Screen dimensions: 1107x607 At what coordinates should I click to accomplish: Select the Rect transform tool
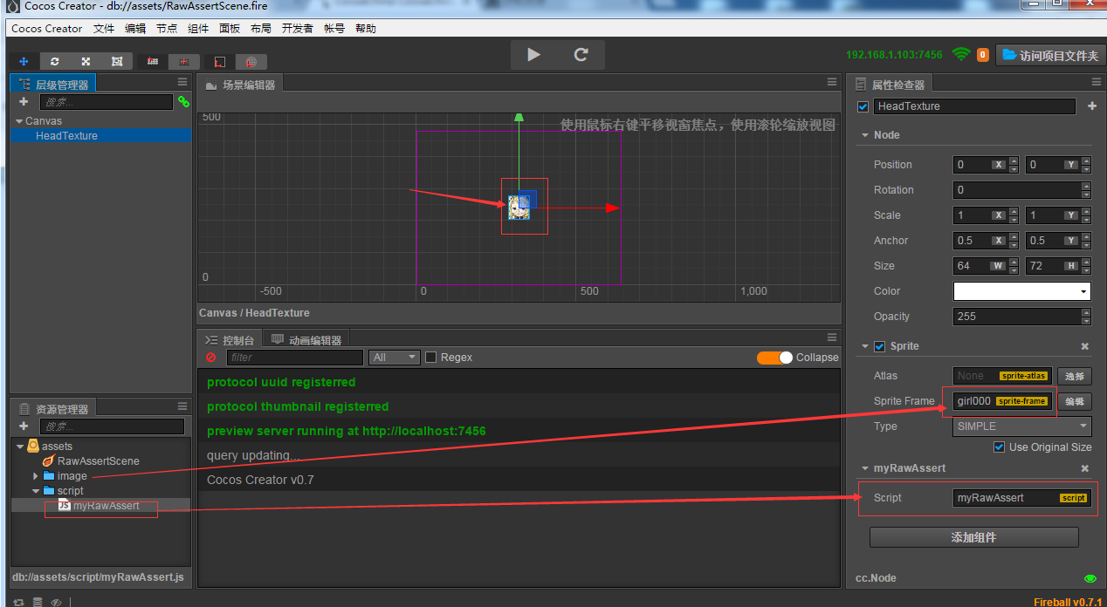pos(117,61)
